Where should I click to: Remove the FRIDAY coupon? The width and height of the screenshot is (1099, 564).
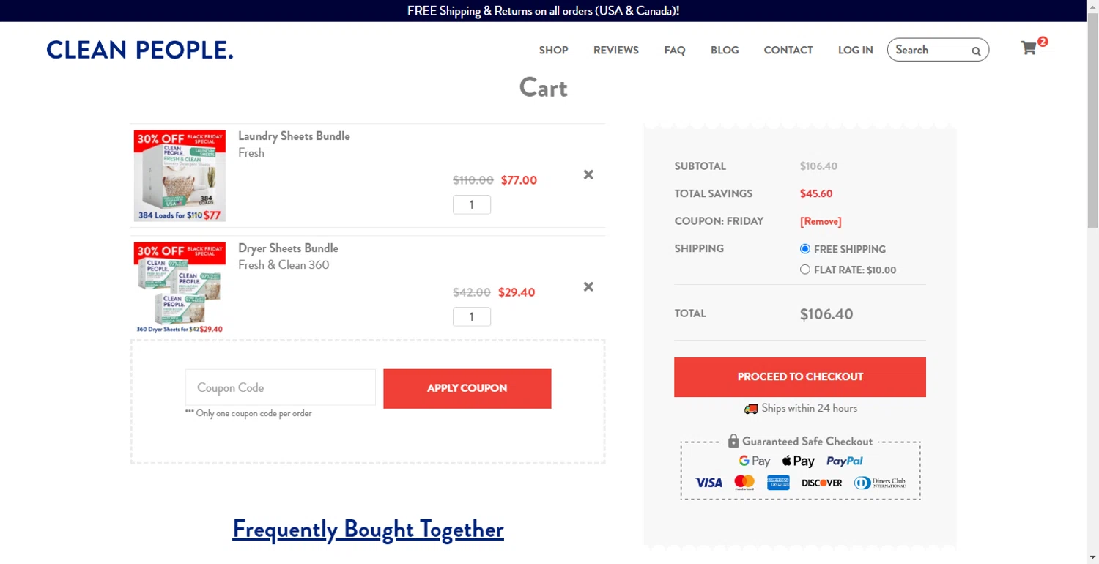(x=821, y=221)
